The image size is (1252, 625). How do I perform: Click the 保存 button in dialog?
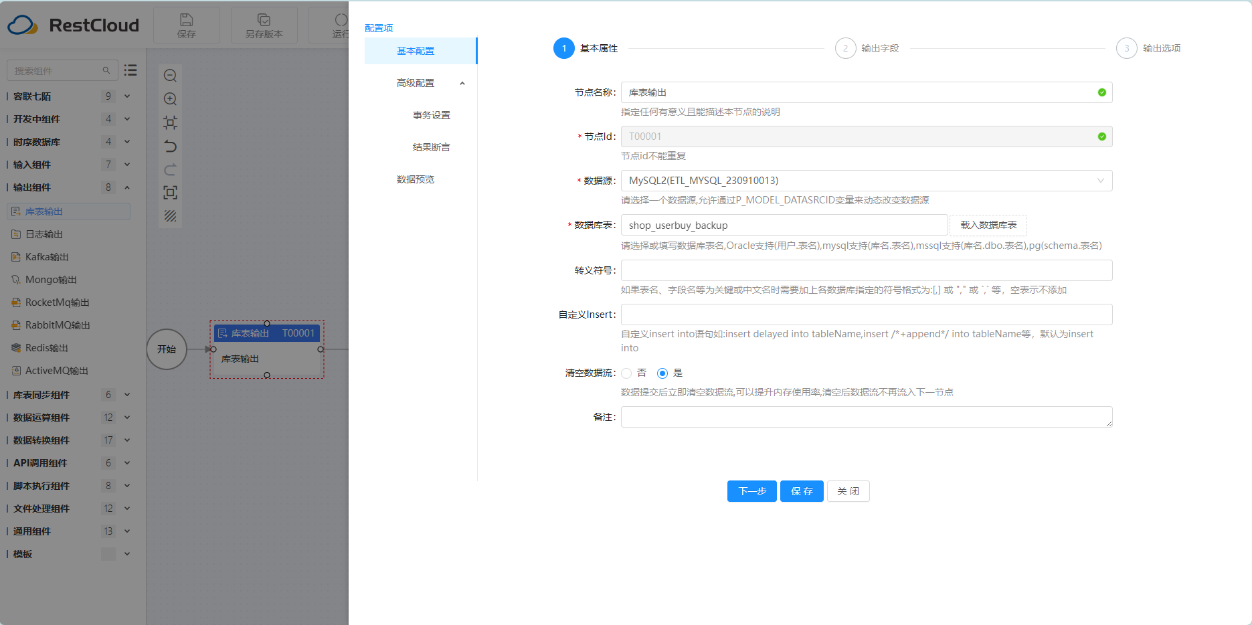[x=802, y=491]
